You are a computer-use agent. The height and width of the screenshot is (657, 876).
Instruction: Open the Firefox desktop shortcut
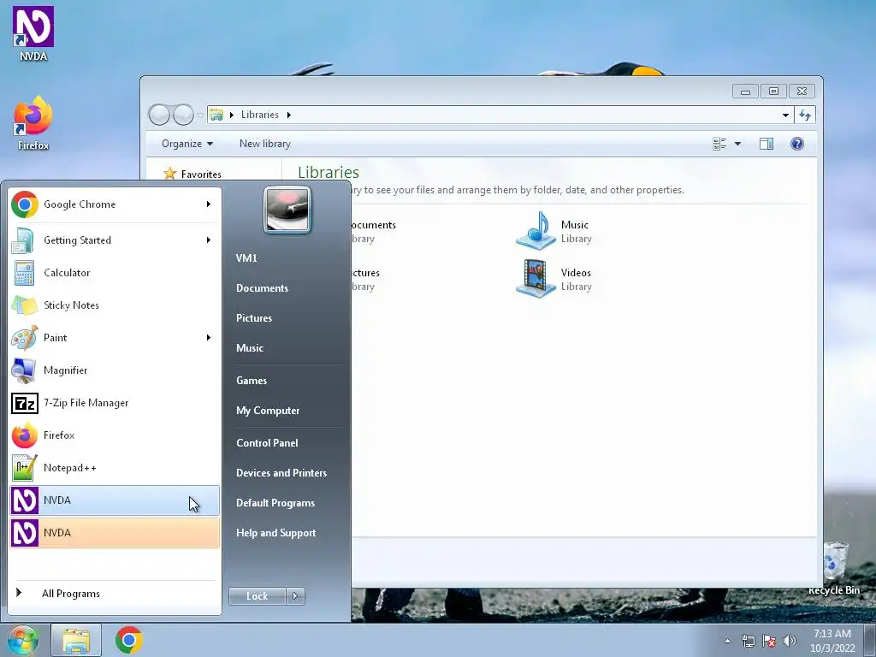pos(33,123)
